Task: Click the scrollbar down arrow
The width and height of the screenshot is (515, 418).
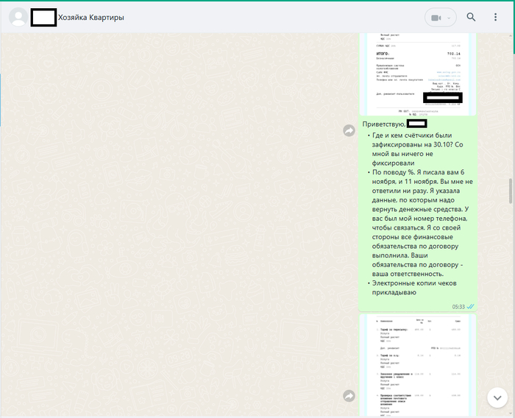Action: 510,414
